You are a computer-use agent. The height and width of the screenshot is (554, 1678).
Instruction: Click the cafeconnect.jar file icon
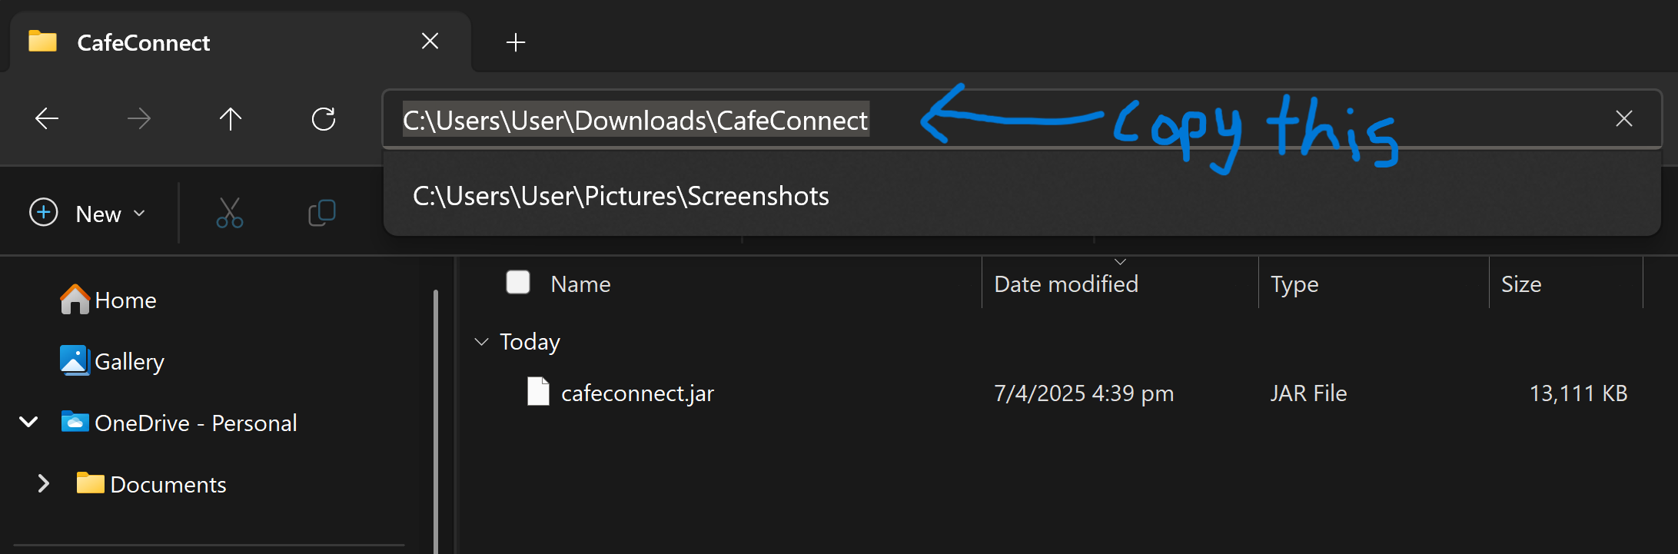(538, 392)
